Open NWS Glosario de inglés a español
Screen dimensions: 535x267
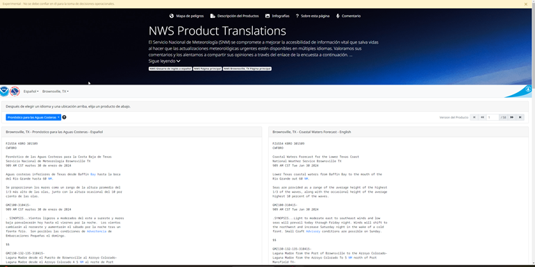point(170,69)
